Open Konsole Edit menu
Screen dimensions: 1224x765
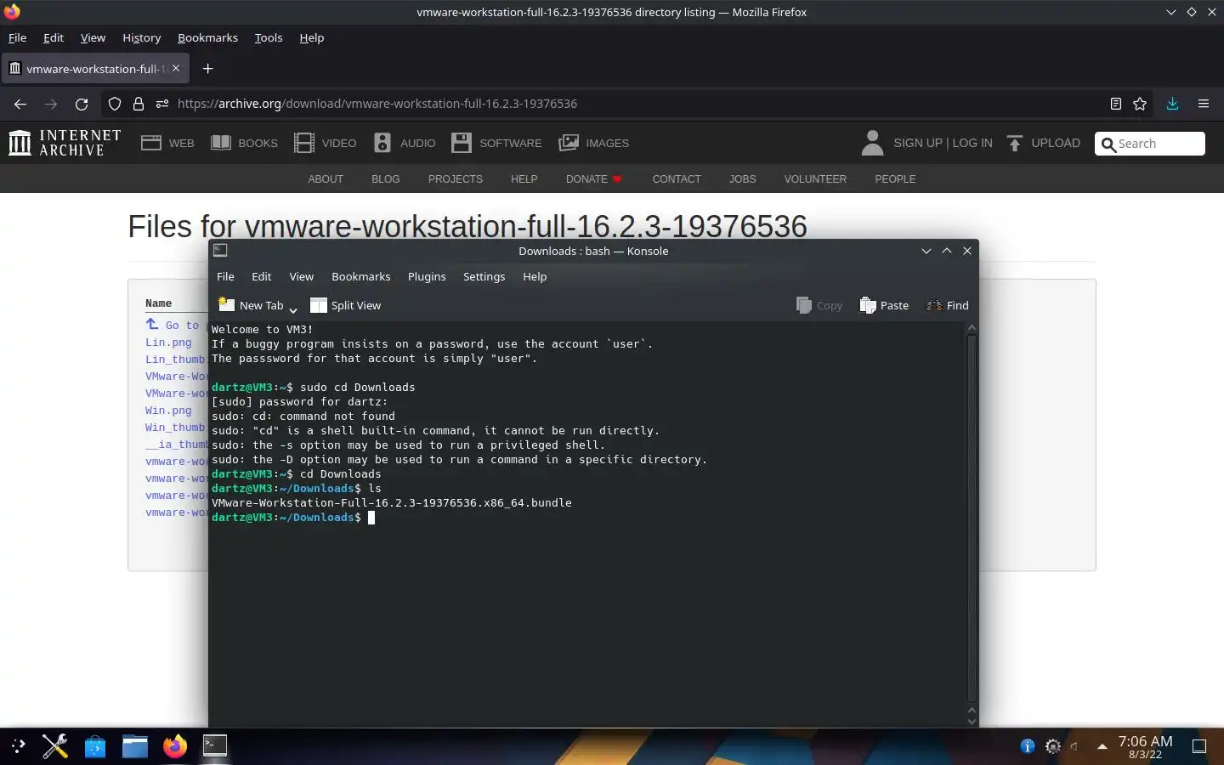click(262, 277)
